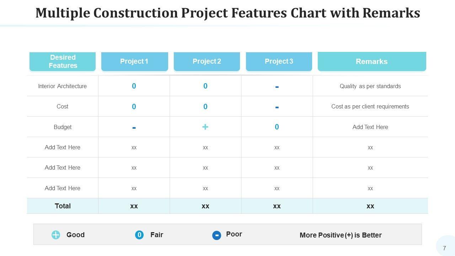
Task: Select "More Positive (+) is Better" legend text
Action: 341,235
